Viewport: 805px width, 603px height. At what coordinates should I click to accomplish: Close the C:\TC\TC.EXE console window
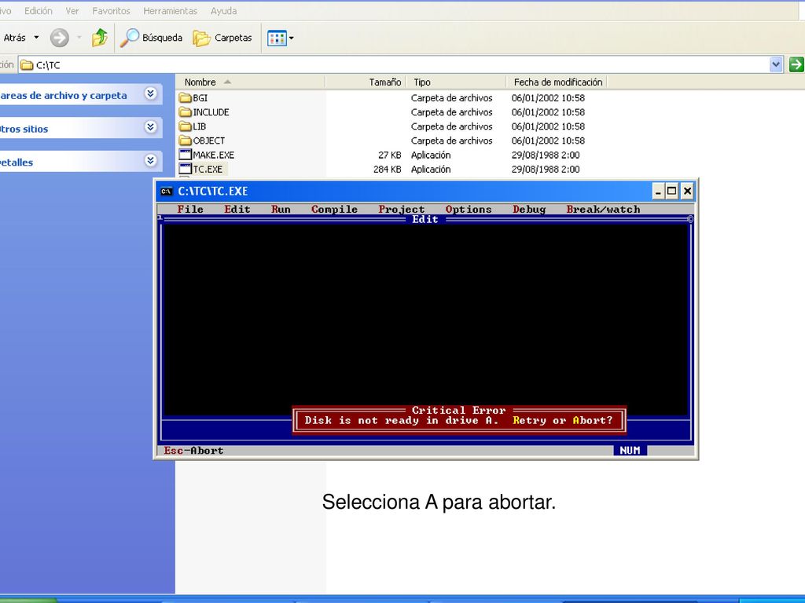pos(687,192)
